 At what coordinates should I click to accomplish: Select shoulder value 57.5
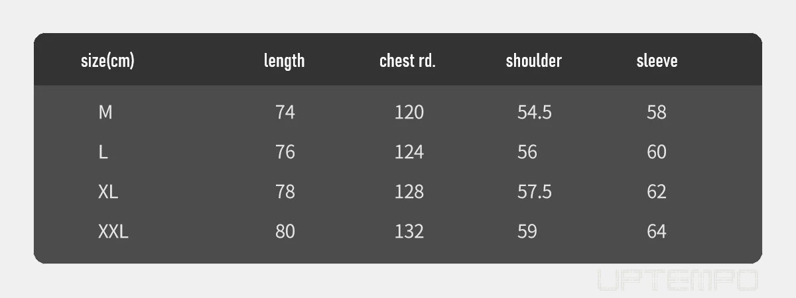(x=535, y=192)
